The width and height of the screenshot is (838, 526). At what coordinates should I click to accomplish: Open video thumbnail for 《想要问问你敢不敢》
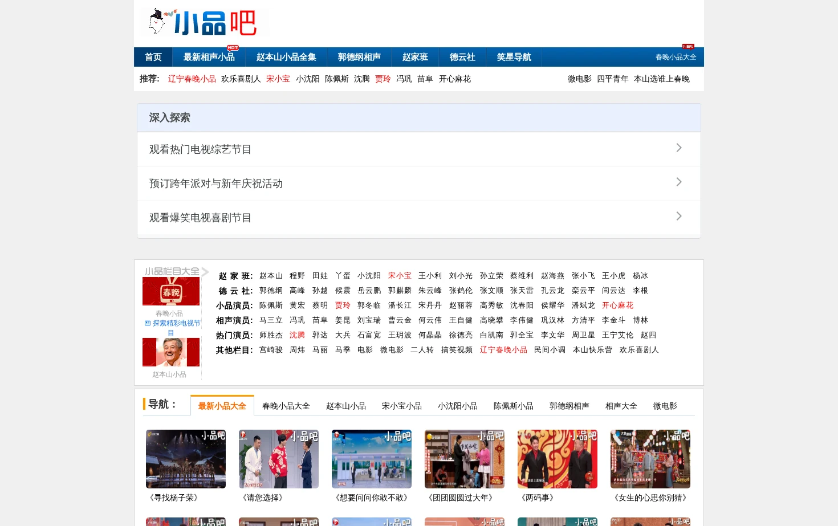point(372,459)
